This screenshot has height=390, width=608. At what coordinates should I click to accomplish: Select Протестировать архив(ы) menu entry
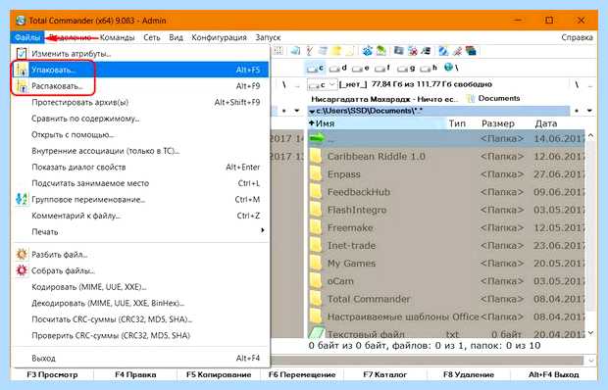(x=141, y=102)
